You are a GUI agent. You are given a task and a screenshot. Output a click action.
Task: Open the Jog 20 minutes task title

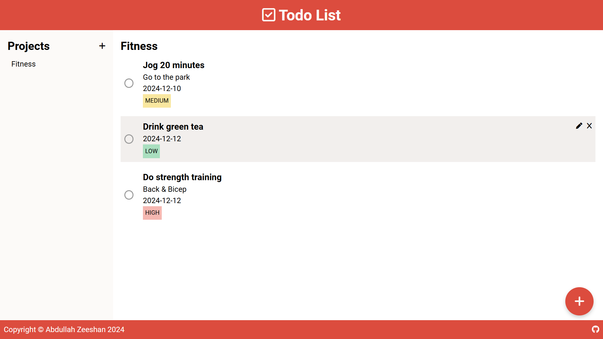click(x=173, y=65)
